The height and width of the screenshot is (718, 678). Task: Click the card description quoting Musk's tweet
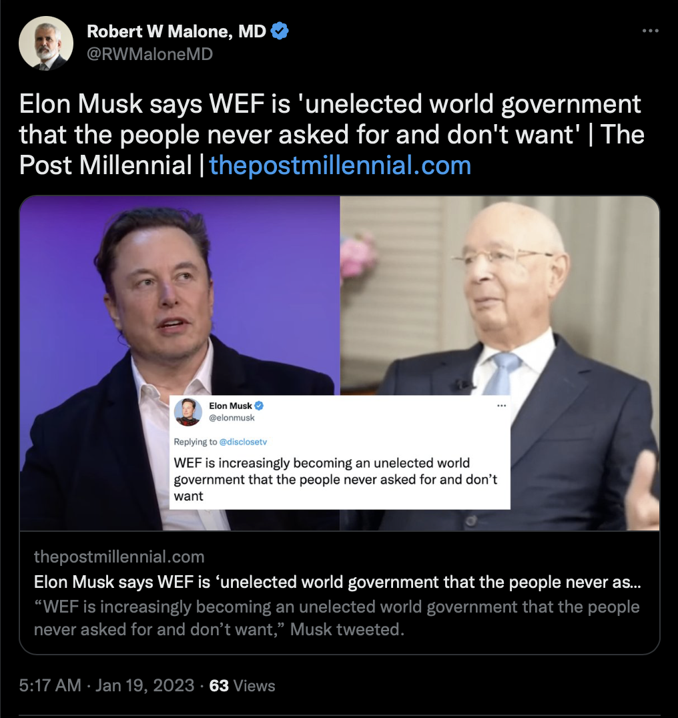[x=336, y=618]
